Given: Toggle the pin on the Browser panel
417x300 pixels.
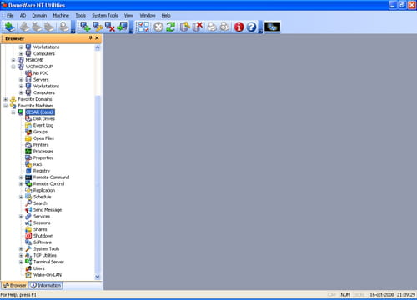Looking at the screenshot, I should [91, 38].
